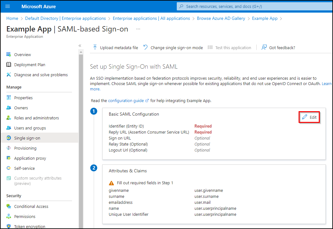Screen dimensions: 333x229
Task: Click the search resources, services, and docs box
Action: coord(253,6)
